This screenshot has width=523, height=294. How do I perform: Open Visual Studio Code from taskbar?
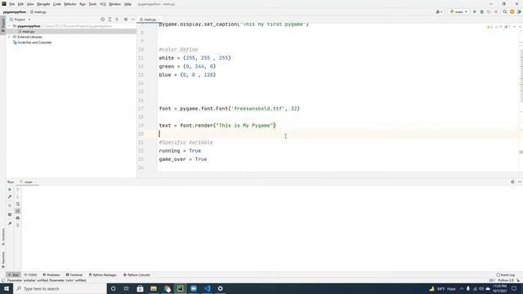207,288
